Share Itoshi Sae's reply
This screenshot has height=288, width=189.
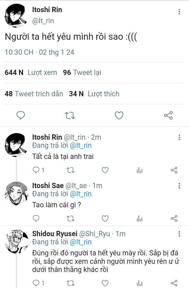(174, 218)
